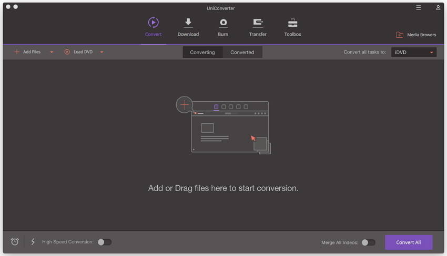Toggle High Speed Conversion switch
447x256 pixels.
click(x=105, y=242)
